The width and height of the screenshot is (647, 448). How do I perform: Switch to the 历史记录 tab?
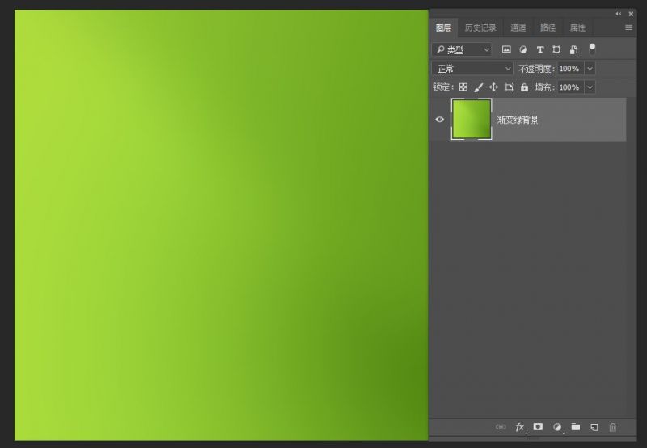(x=480, y=27)
